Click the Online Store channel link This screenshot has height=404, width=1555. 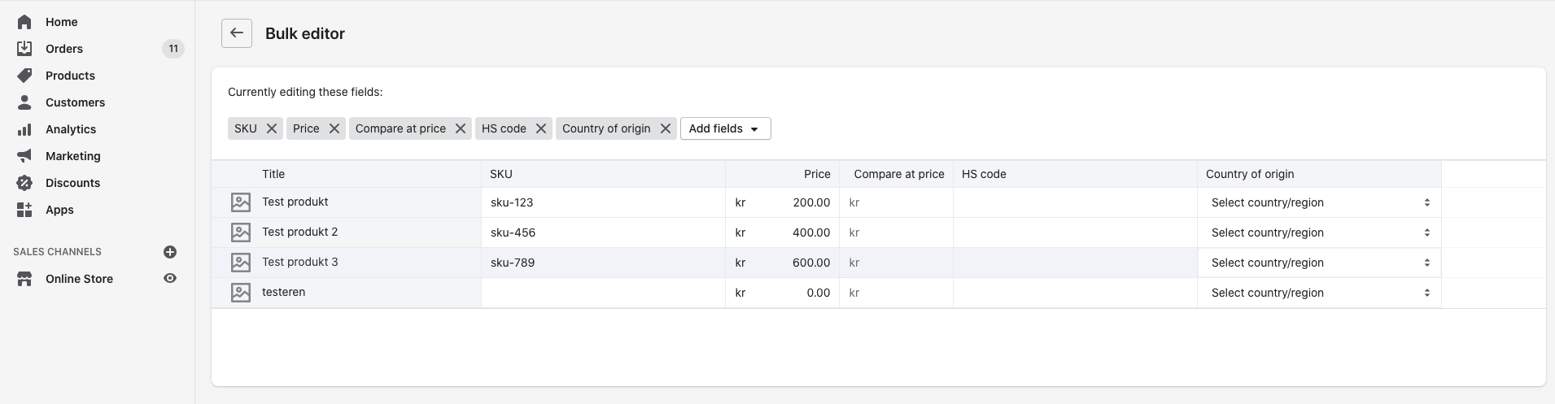click(79, 279)
